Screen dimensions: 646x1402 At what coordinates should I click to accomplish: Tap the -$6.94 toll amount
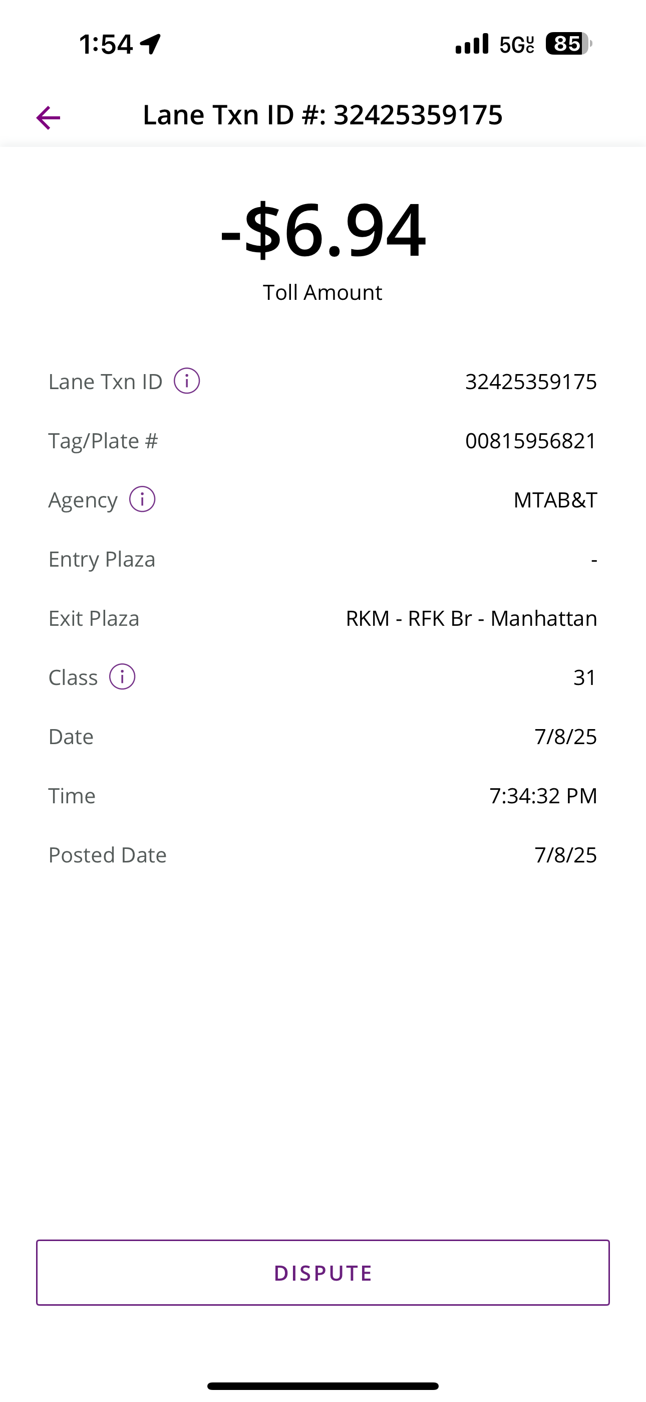click(322, 230)
